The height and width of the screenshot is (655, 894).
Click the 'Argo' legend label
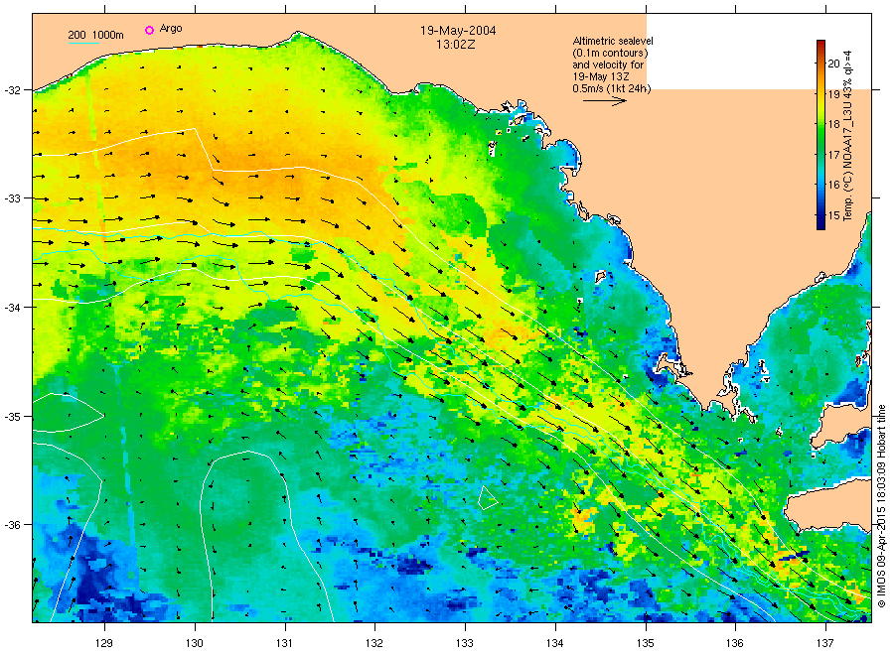[171, 29]
